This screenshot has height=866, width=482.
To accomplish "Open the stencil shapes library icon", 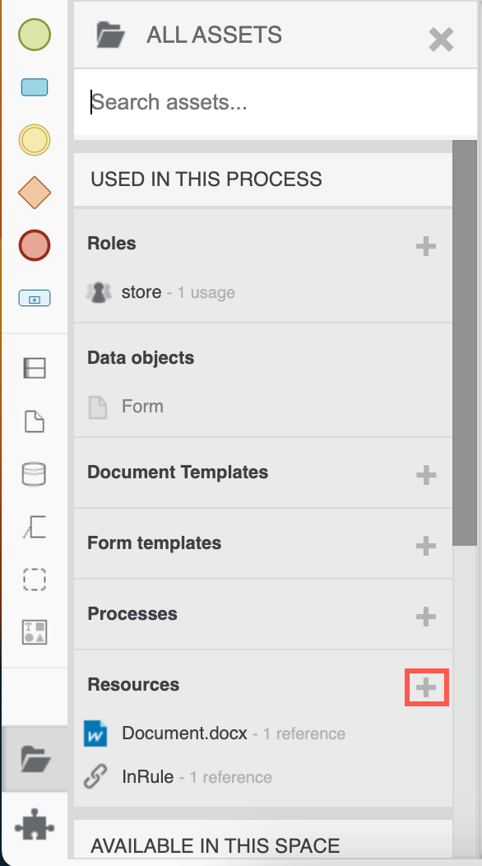I will (x=35, y=632).
